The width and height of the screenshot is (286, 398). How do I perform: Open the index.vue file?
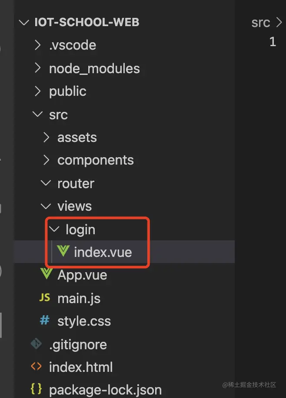click(x=103, y=252)
